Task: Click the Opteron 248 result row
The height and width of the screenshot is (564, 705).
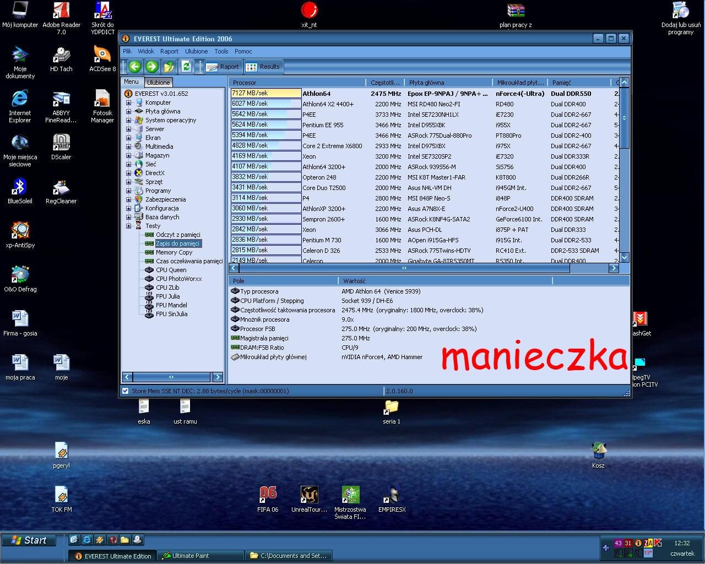Action: pos(424,177)
